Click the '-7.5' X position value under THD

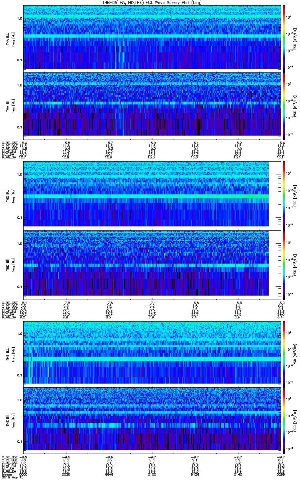(x=108, y=302)
